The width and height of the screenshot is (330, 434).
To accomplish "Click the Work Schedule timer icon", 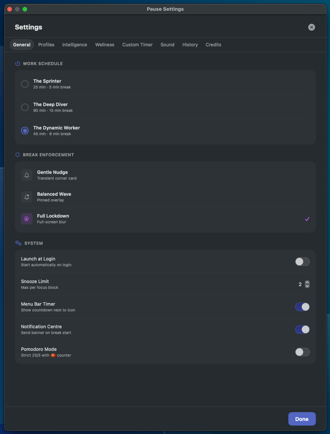I will (18, 64).
